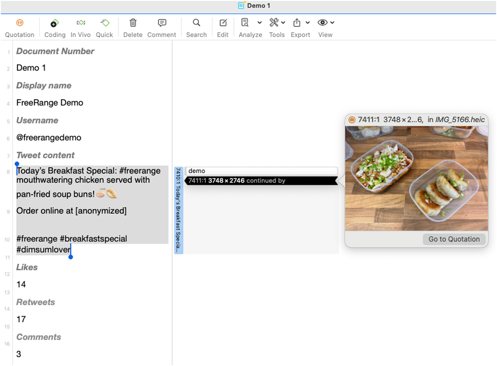The image size is (497, 366).
Task: Open the Search tool
Action: 196,23
